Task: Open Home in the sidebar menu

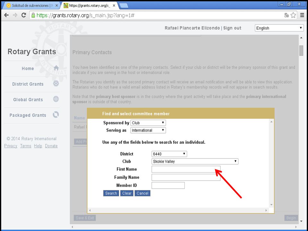Action: (28, 69)
